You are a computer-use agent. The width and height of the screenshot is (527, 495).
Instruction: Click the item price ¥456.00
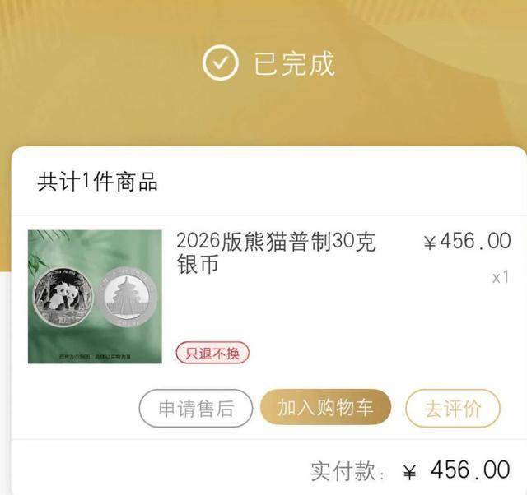point(467,241)
